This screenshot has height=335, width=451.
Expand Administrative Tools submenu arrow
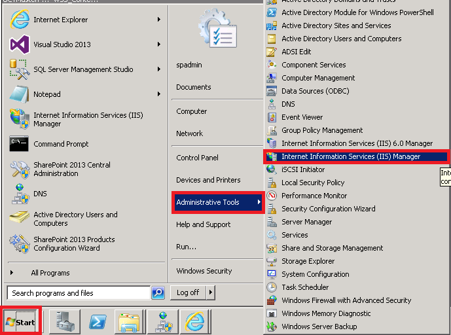pyautogui.click(x=259, y=202)
